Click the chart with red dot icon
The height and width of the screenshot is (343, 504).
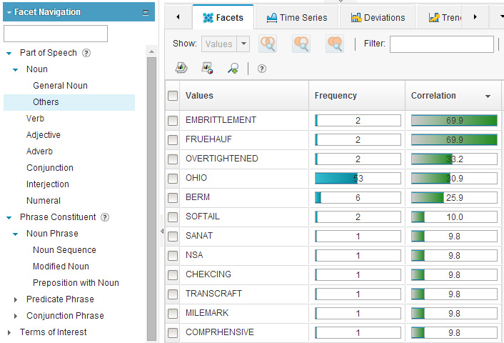[x=207, y=68]
